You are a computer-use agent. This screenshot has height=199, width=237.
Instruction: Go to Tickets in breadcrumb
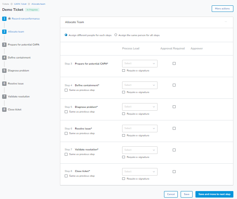pyautogui.click(x=5, y=4)
